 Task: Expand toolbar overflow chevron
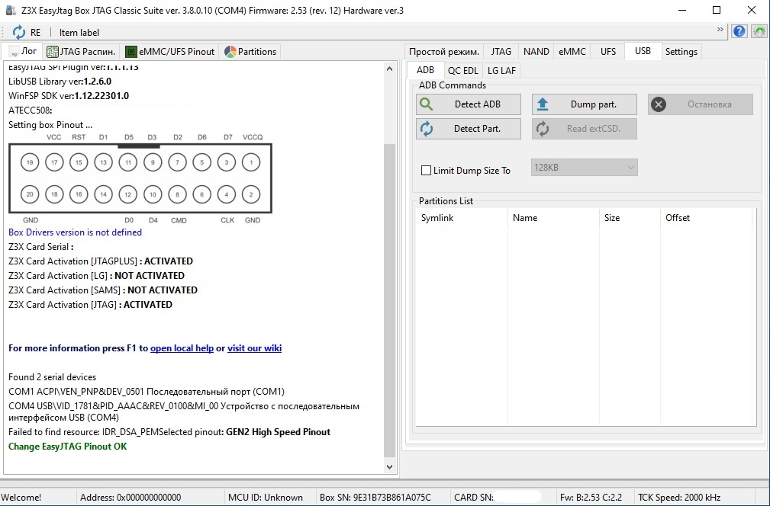[x=720, y=30]
